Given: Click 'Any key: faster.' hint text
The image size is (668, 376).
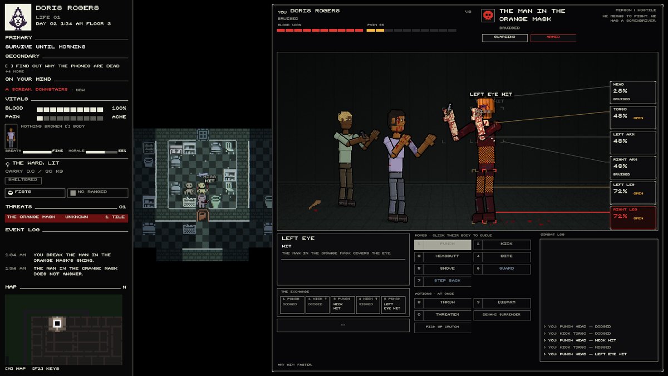Looking at the screenshot, I should (295, 365).
